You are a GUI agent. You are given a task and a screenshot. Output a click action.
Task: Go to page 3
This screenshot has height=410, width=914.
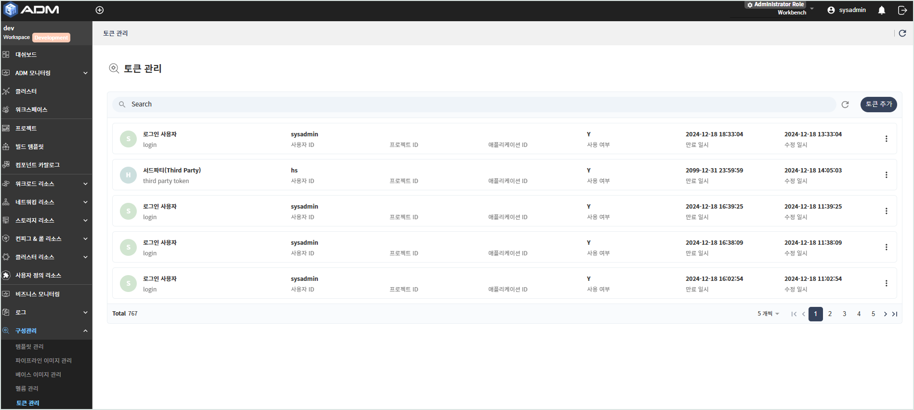tap(844, 314)
